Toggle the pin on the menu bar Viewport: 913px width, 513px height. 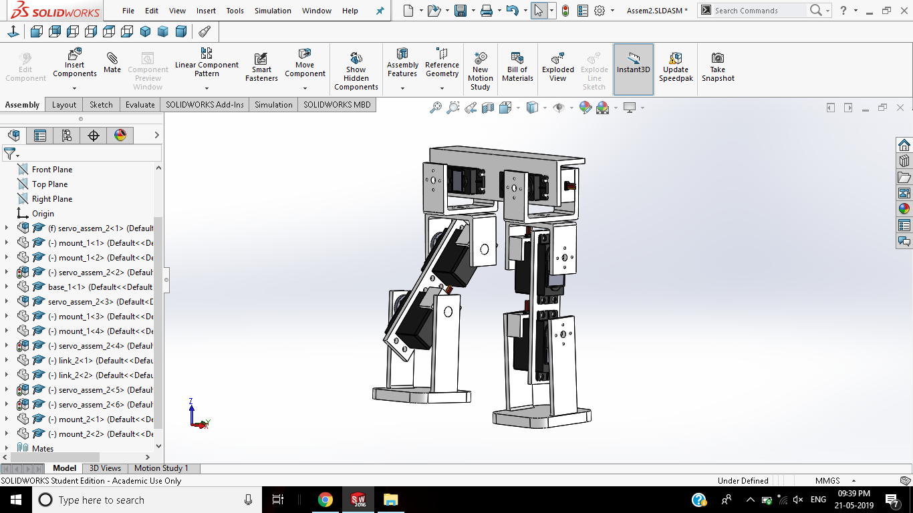380,11
